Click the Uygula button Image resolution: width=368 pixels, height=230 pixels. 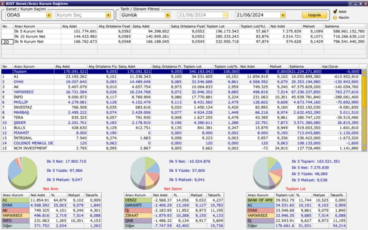[314, 15]
